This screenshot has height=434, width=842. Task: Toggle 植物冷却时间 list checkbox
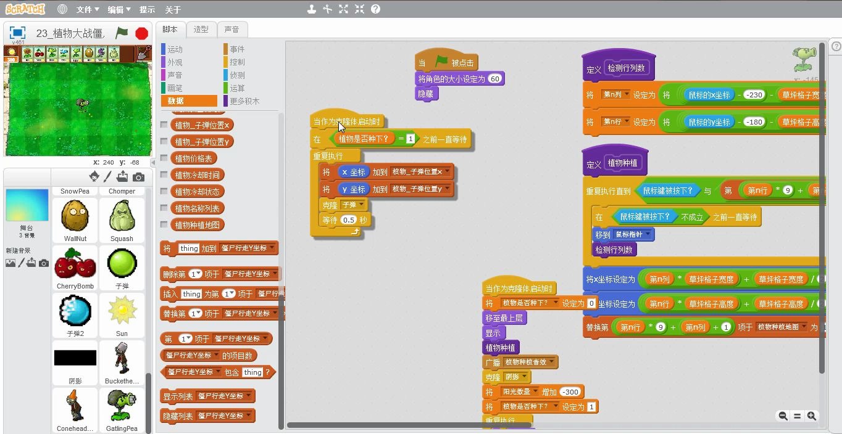164,174
